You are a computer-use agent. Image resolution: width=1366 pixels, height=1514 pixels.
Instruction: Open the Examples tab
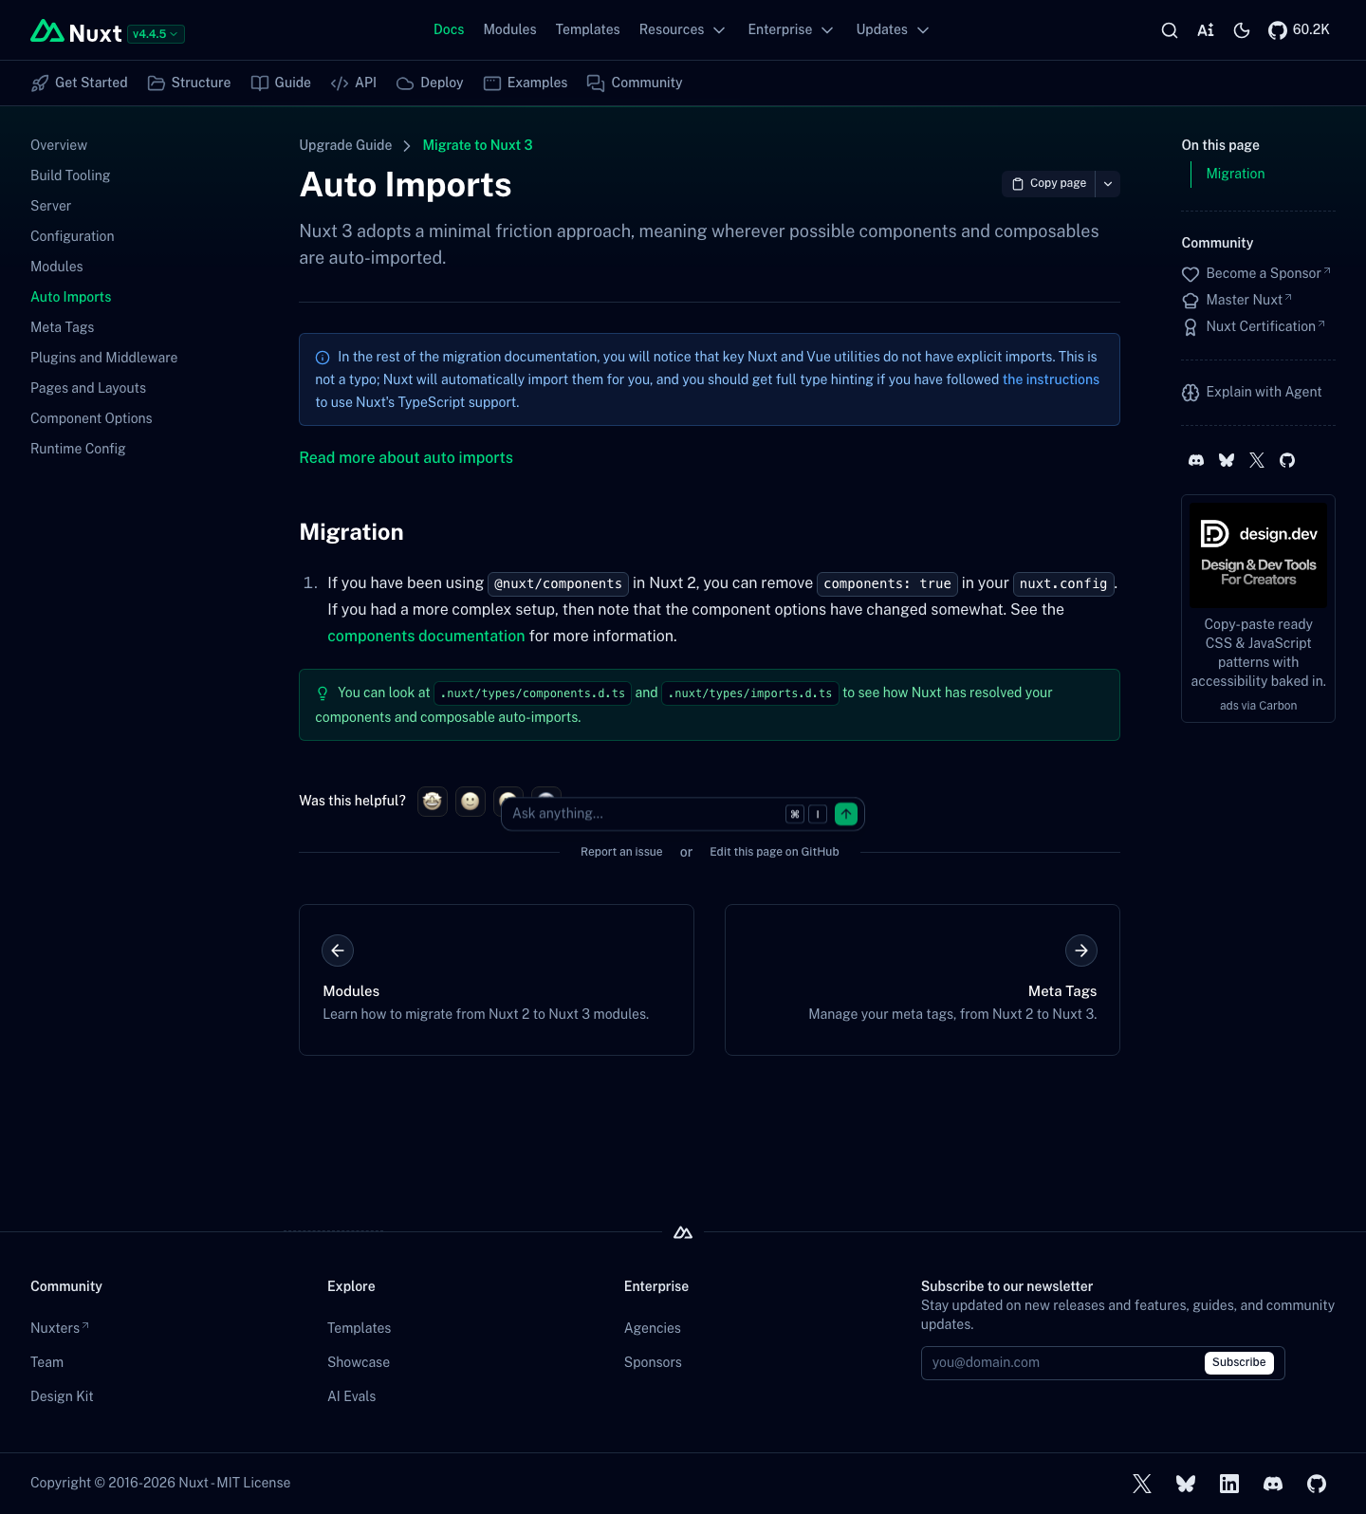pyautogui.click(x=526, y=83)
